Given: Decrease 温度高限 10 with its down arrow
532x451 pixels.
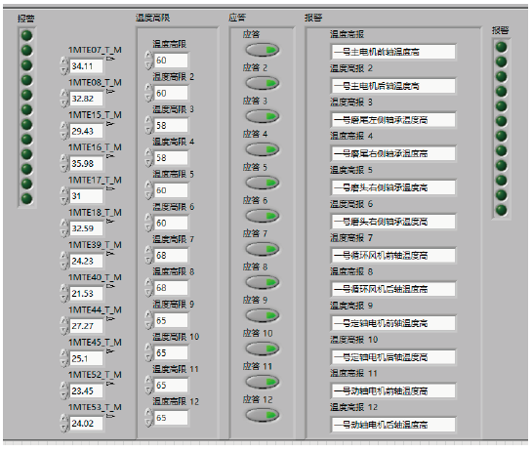Looking at the screenshot, I should pos(148,357).
